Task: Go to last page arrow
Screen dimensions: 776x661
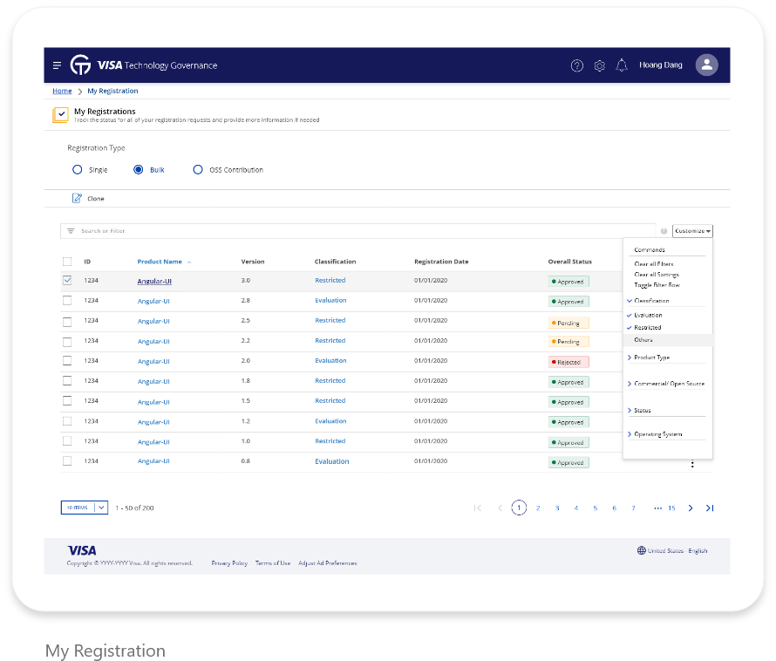Action: 710,508
